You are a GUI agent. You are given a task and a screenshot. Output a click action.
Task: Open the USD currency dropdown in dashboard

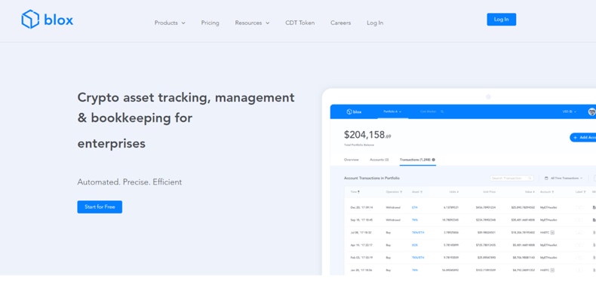point(570,111)
